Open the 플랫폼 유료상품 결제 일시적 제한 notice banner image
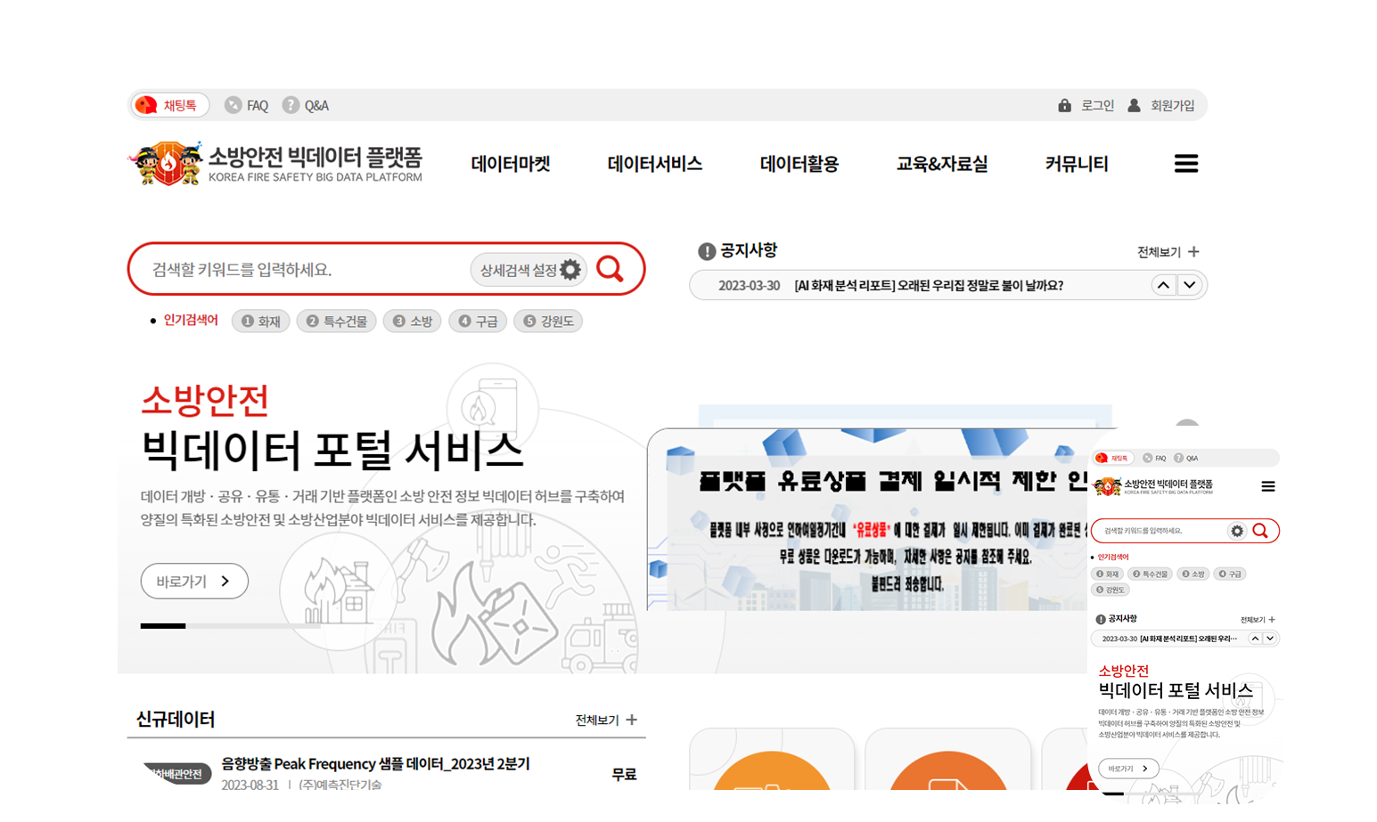The image size is (1377, 822). (x=869, y=520)
